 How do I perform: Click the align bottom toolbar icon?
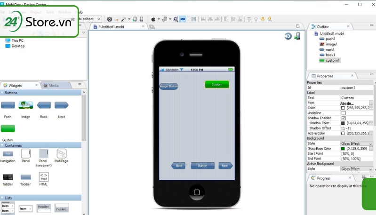[x=240, y=19]
